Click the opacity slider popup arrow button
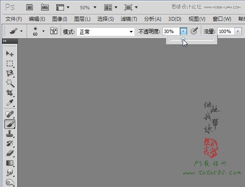The image size is (245, 187). pos(183,31)
